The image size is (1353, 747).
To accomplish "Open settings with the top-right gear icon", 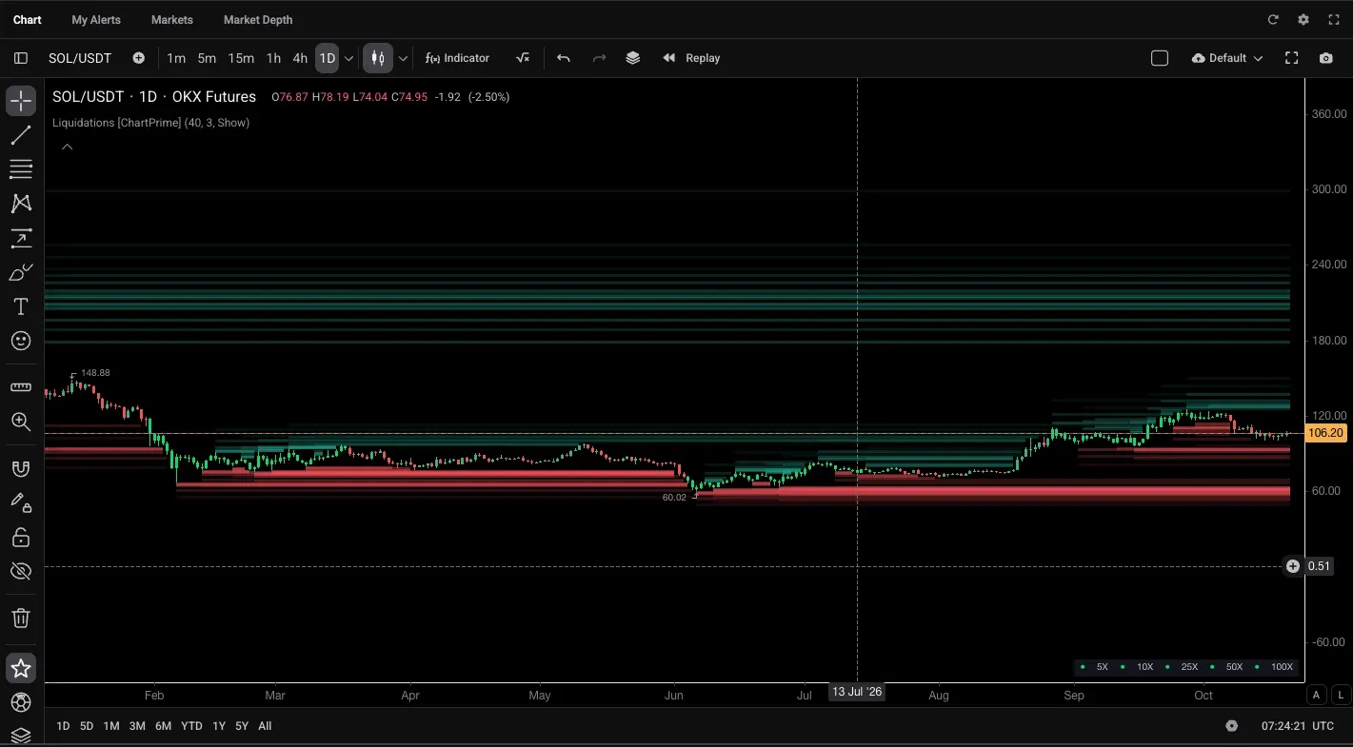I will pyautogui.click(x=1303, y=19).
